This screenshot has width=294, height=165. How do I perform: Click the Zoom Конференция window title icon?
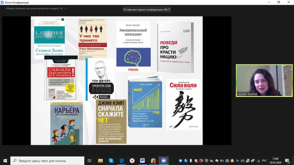point(2,3)
